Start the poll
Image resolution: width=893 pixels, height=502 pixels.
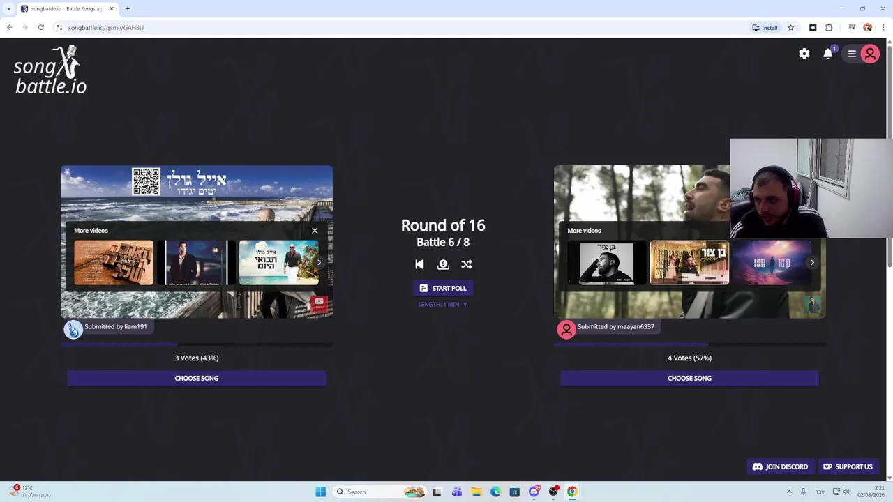tap(443, 288)
